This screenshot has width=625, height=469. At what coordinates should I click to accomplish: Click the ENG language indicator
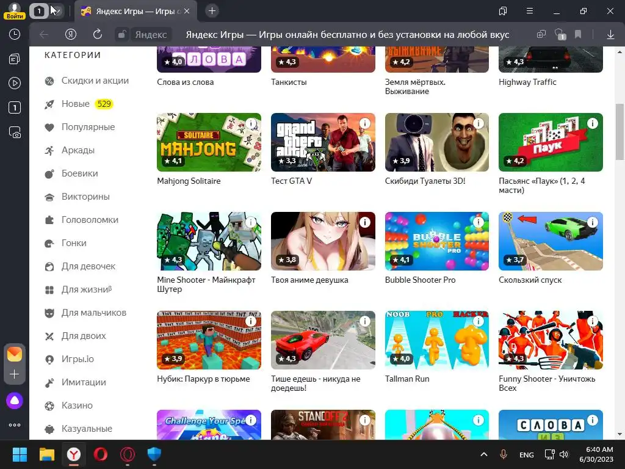(x=527, y=454)
